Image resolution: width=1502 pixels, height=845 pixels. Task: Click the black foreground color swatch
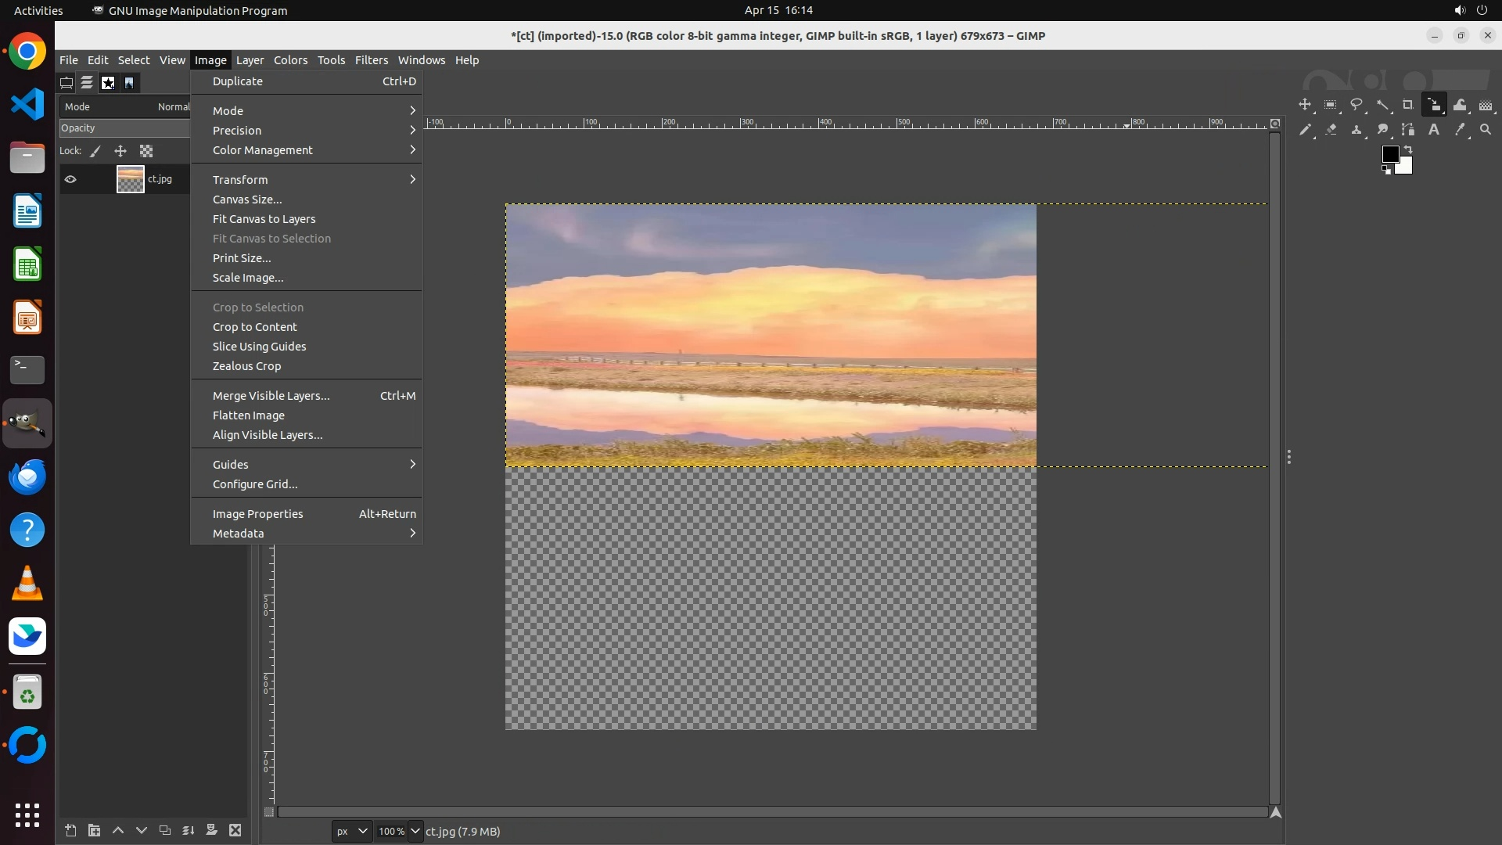tap(1389, 155)
